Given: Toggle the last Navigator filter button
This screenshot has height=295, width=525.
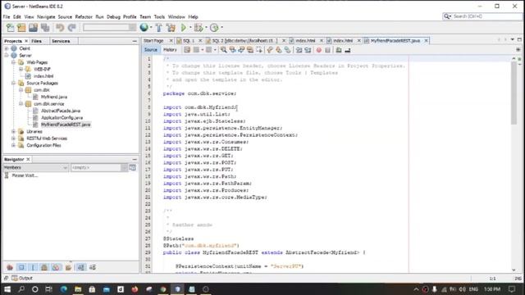Looking at the screenshot, I should [93, 267].
